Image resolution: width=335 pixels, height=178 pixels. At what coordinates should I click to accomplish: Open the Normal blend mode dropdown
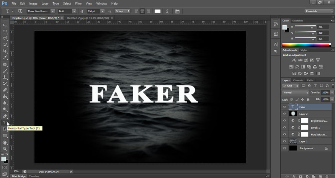(296, 93)
